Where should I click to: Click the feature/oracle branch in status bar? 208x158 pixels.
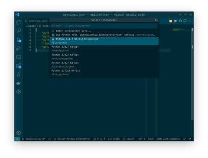tap(34, 139)
